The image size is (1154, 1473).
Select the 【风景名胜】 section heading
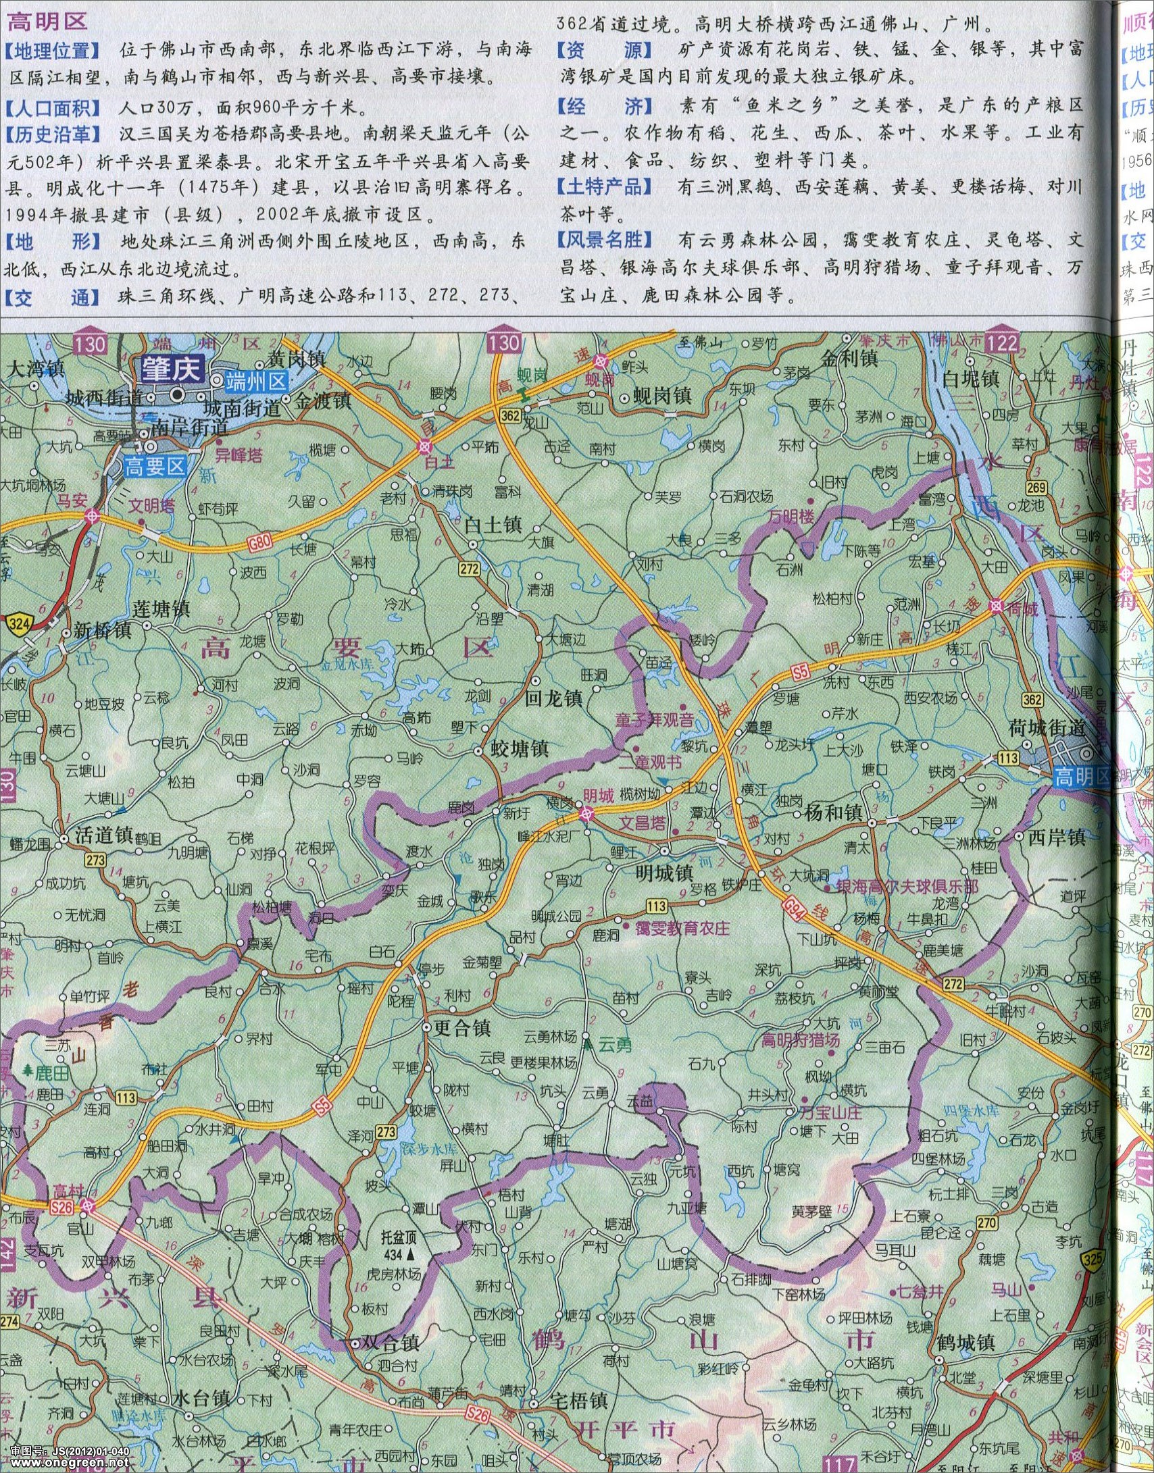coord(605,240)
